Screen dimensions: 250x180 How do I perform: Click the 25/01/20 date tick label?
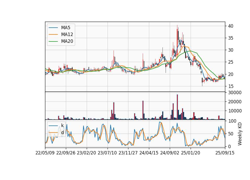point(191,153)
